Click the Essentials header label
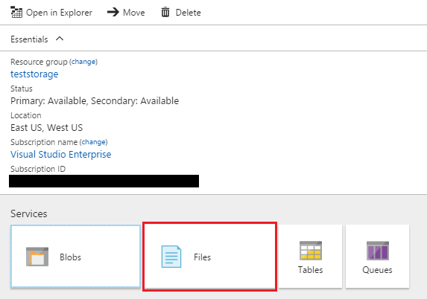 coord(29,39)
